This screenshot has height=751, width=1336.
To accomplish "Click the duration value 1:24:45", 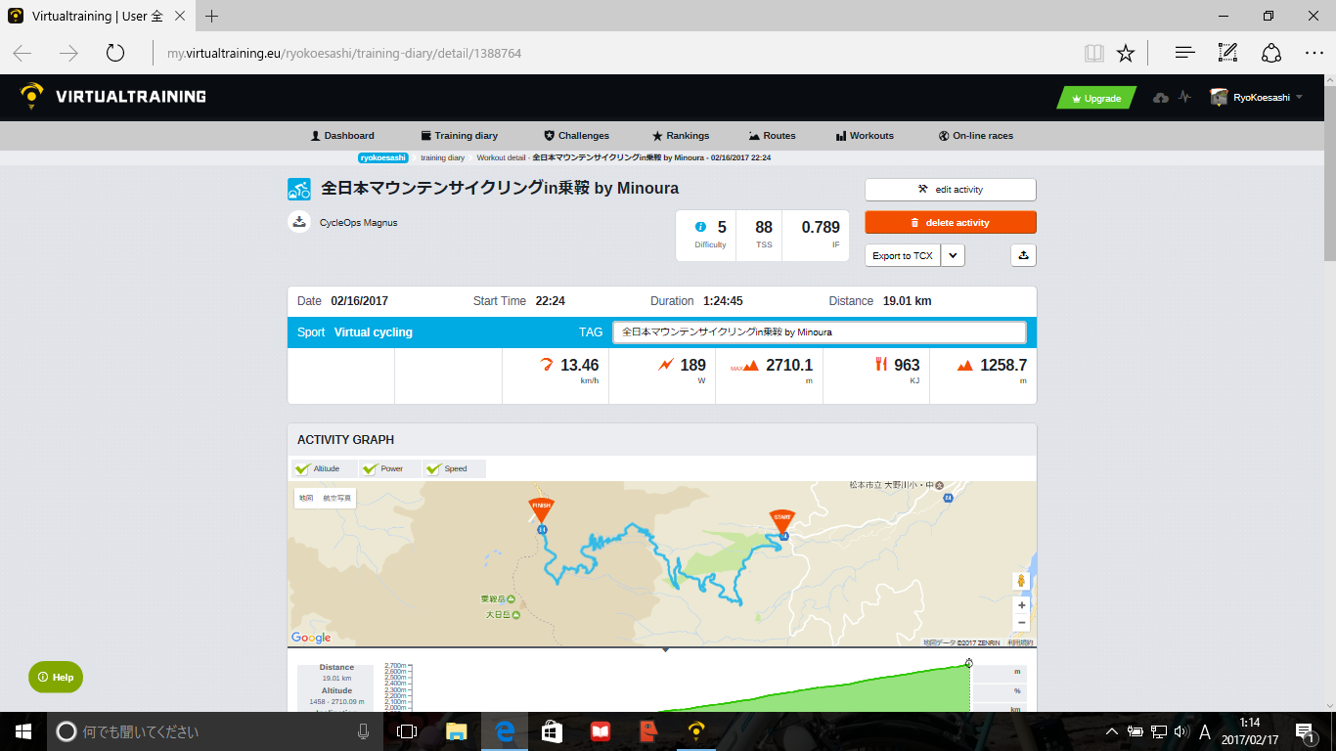I will (x=727, y=301).
